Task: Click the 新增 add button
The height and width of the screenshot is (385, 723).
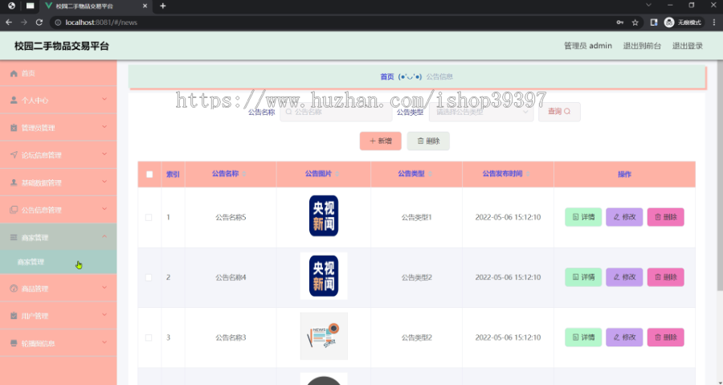Action: (381, 141)
